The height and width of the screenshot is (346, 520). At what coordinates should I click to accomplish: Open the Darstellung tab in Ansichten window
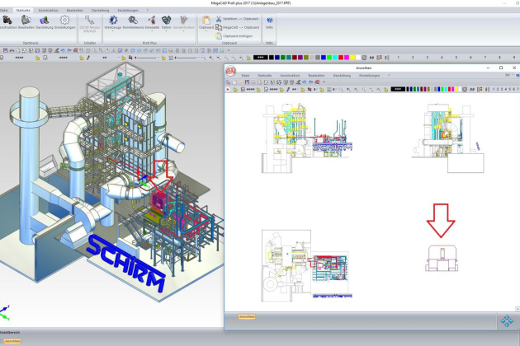[x=342, y=75]
